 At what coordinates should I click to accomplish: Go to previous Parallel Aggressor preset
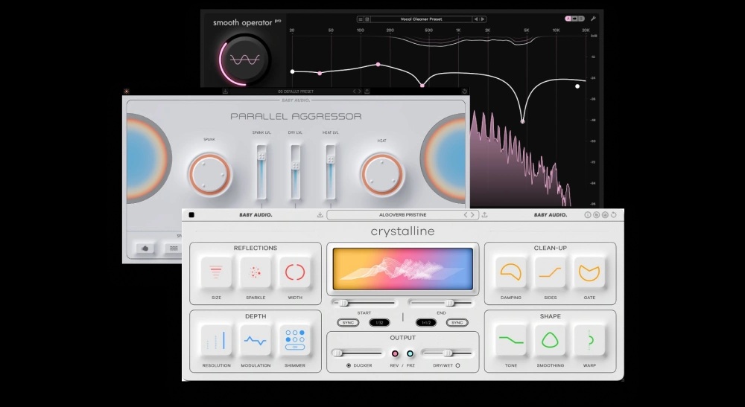tap(354, 92)
